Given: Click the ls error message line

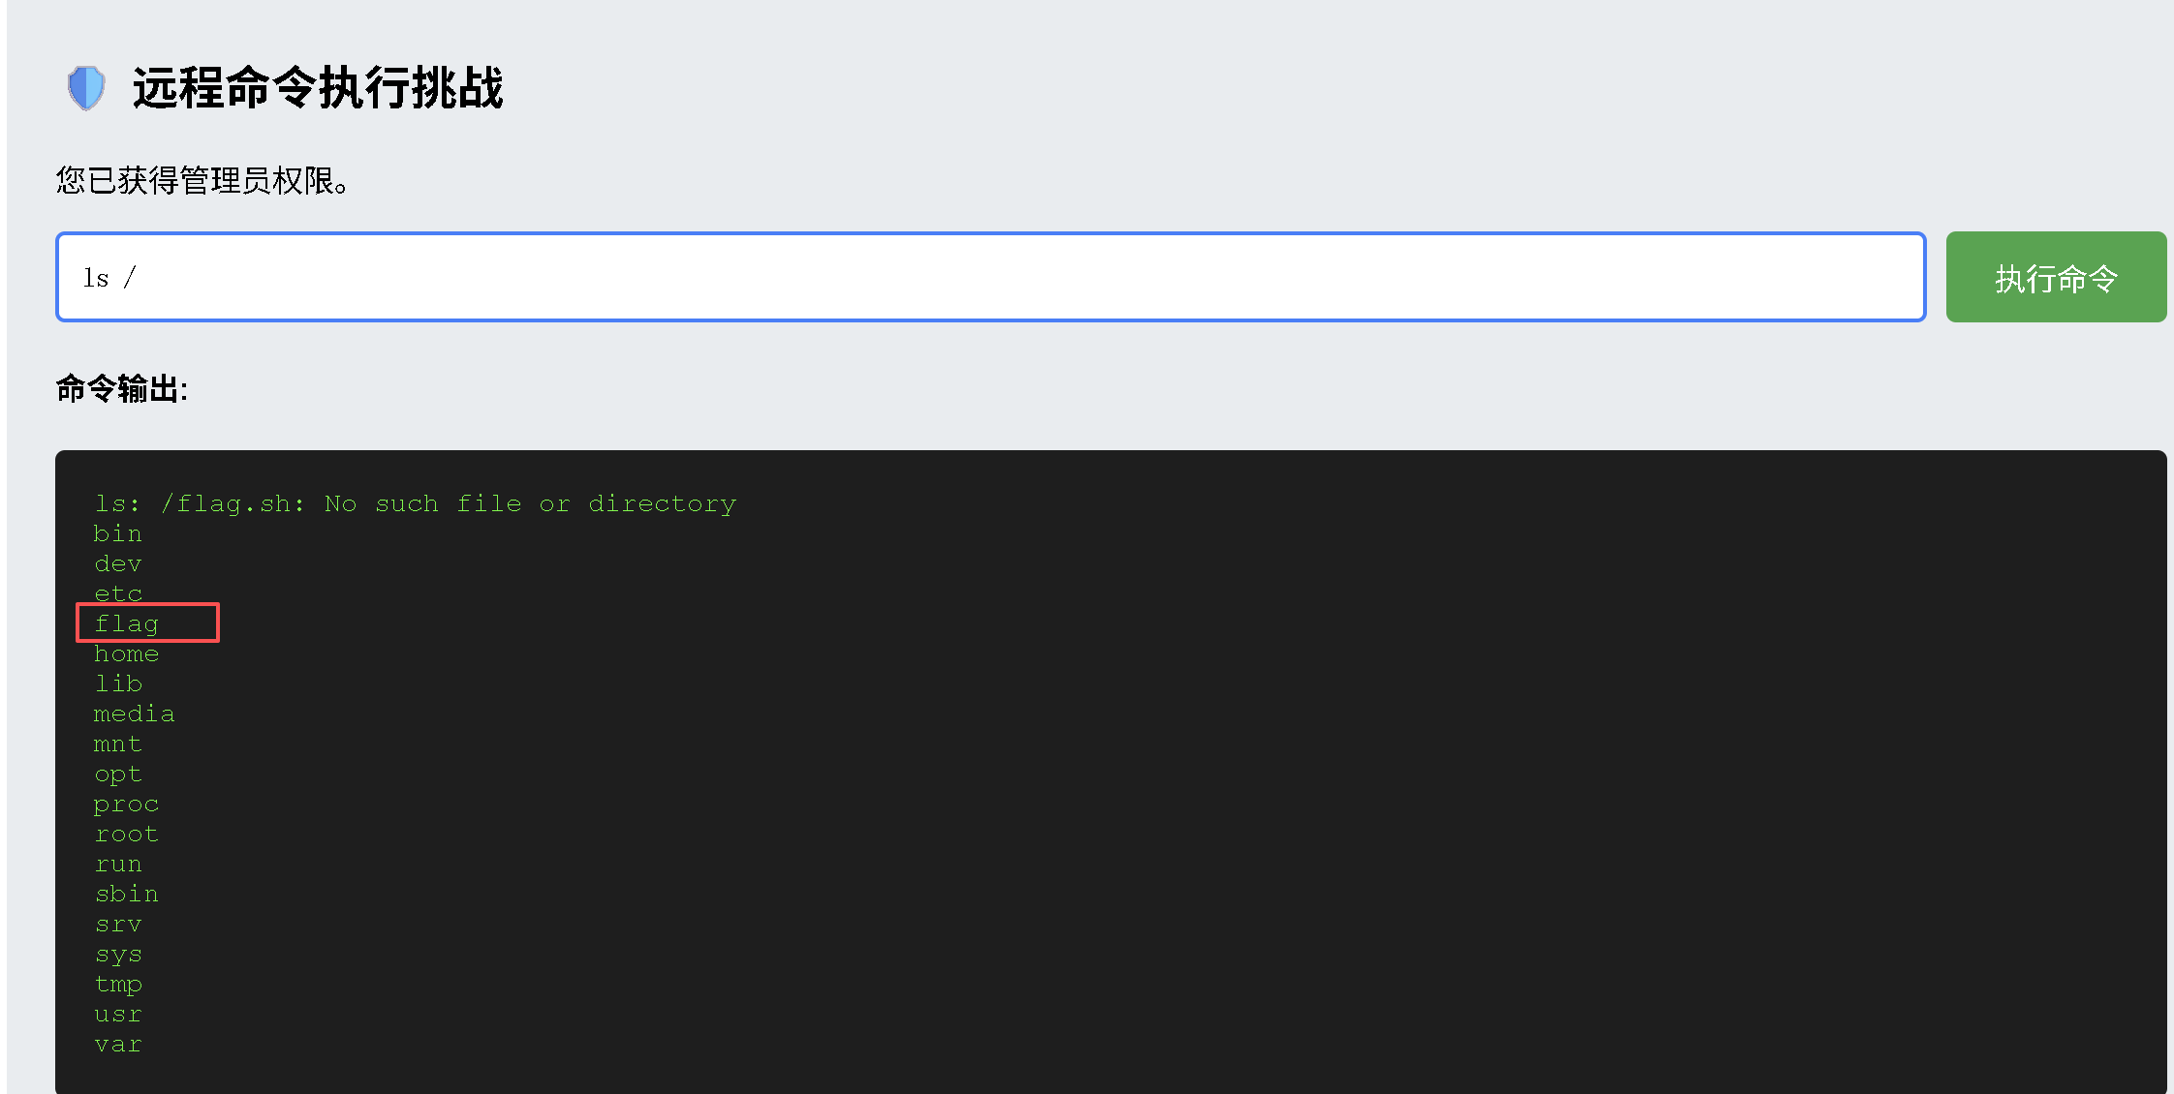Looking at the screenshot, I should [415, 503].
